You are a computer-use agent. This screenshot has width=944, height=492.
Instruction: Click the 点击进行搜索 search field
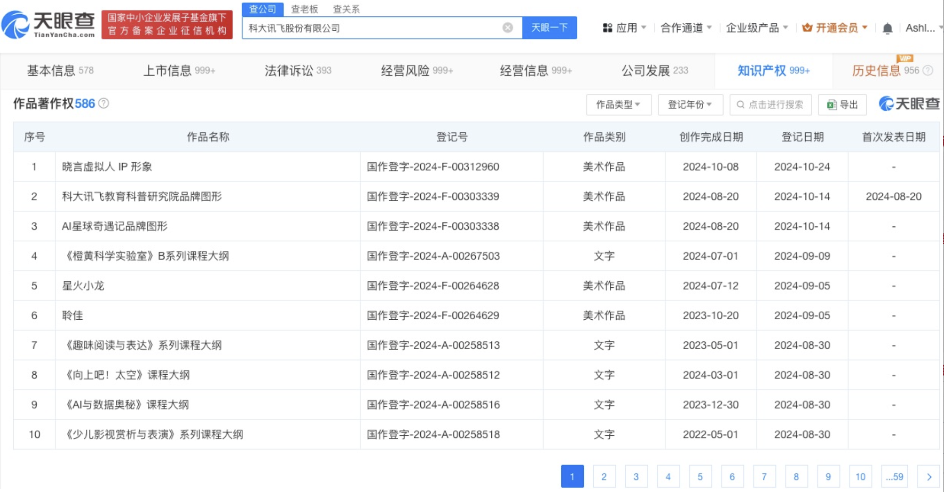pos(770,105)
